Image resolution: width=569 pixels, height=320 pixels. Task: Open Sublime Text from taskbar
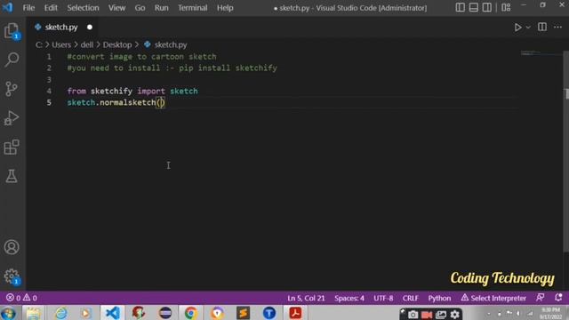tap(243, 313)
